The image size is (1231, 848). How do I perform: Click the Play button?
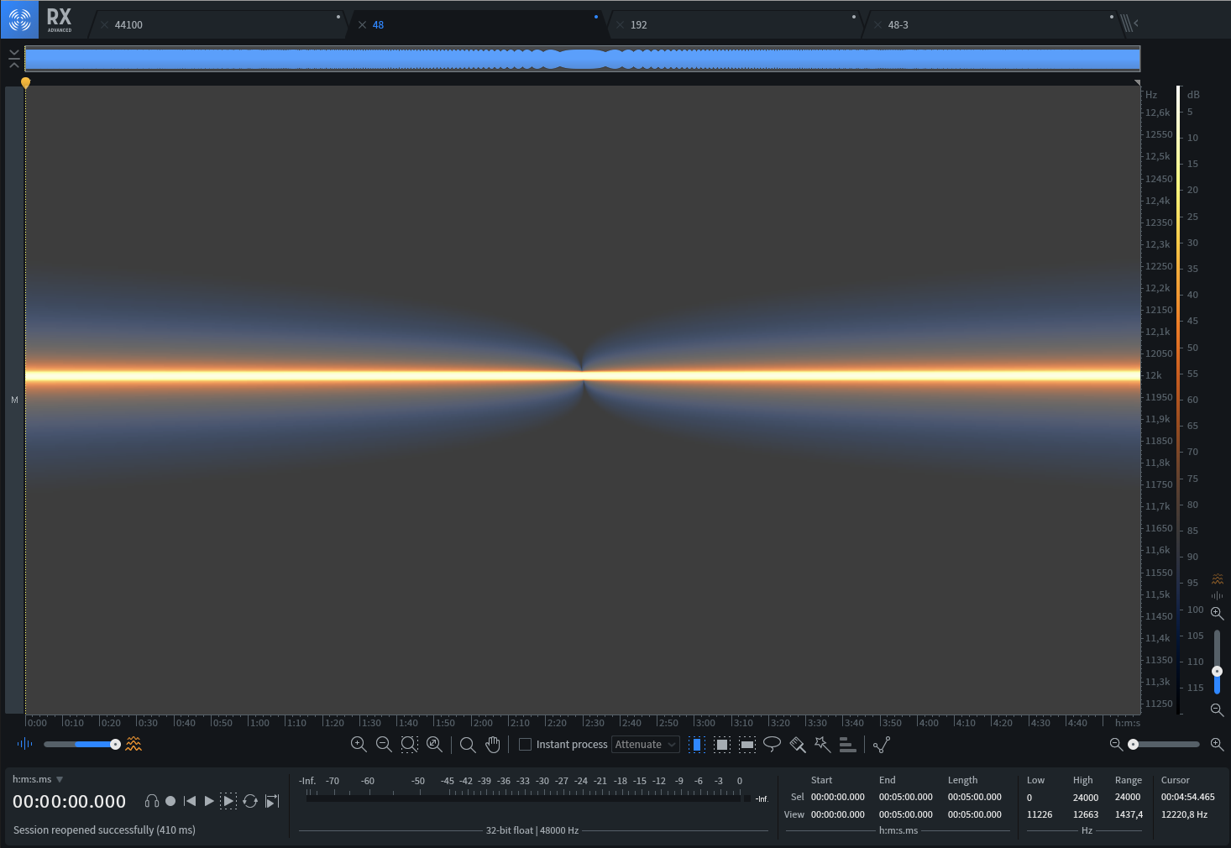click(x=209, y=801)
